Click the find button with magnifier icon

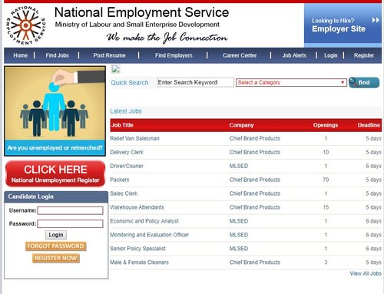click(x=364, y=83)
